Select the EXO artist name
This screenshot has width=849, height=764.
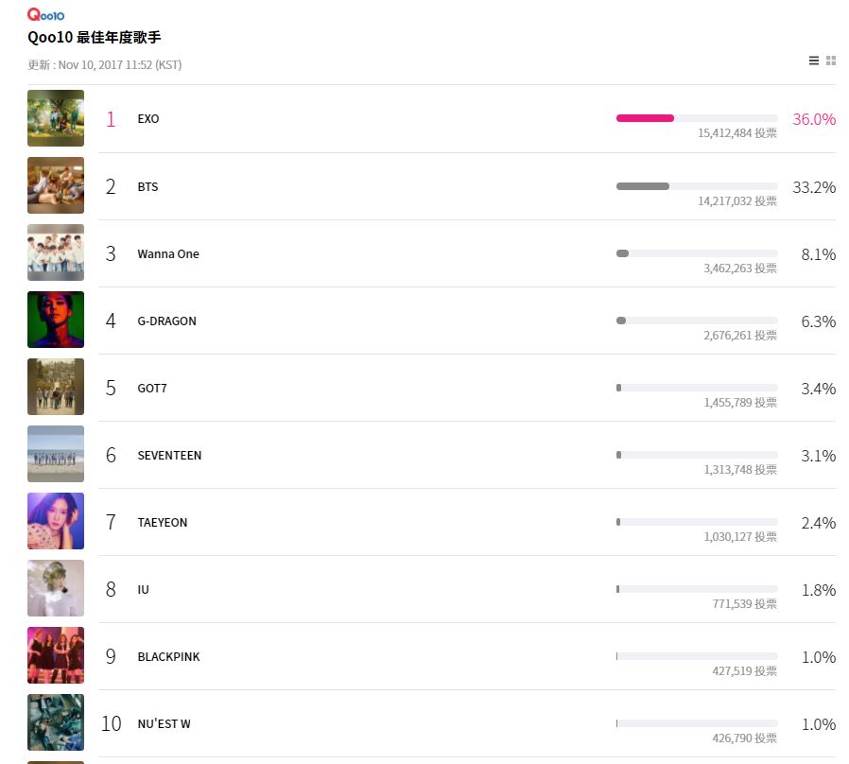pos(148,119)
